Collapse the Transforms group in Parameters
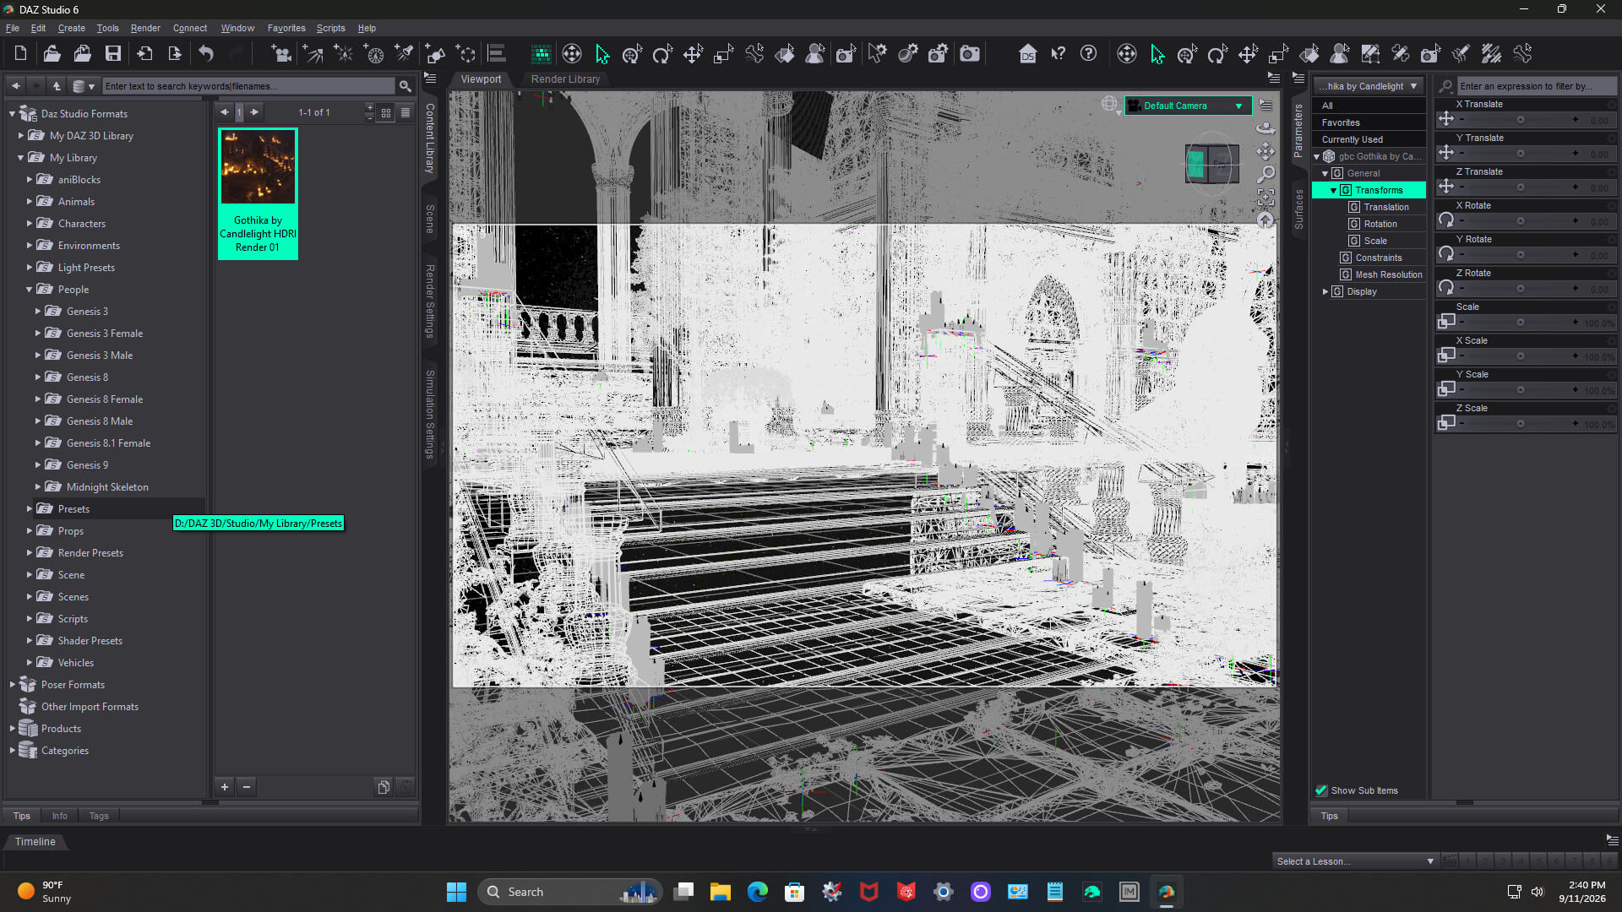 (1334, 191)
